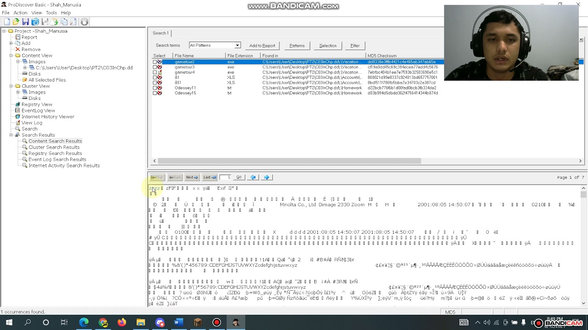Screen dimensions: 588x330
Task: Click the New Project toolbar icon
Action: 6,22
